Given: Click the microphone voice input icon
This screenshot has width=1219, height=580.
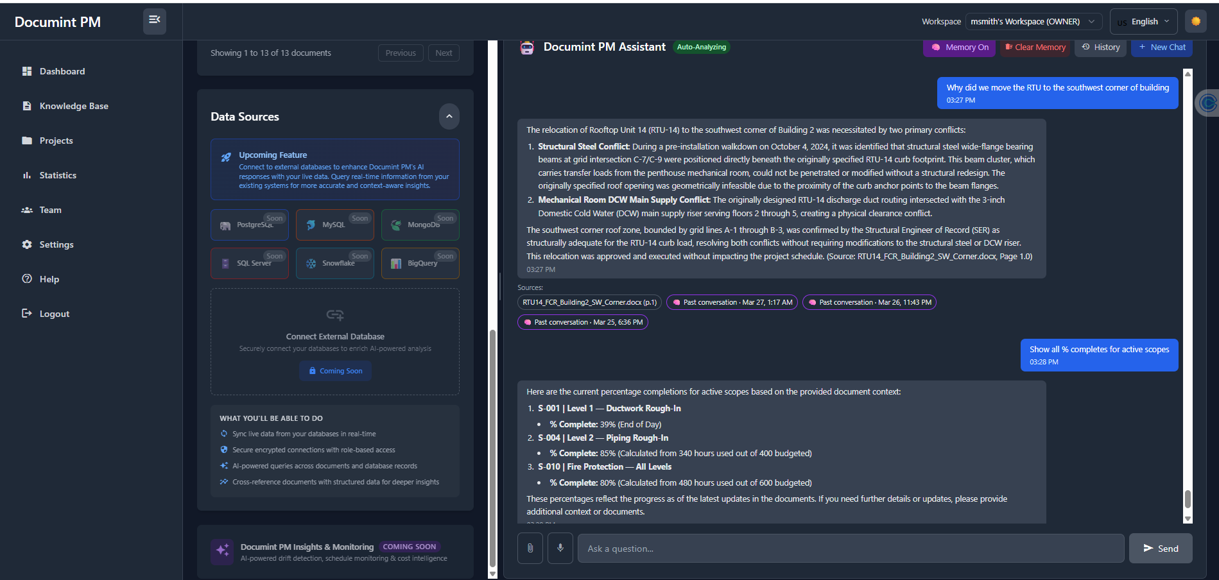Looking at the screenshot, I should [x=560, y=549].
